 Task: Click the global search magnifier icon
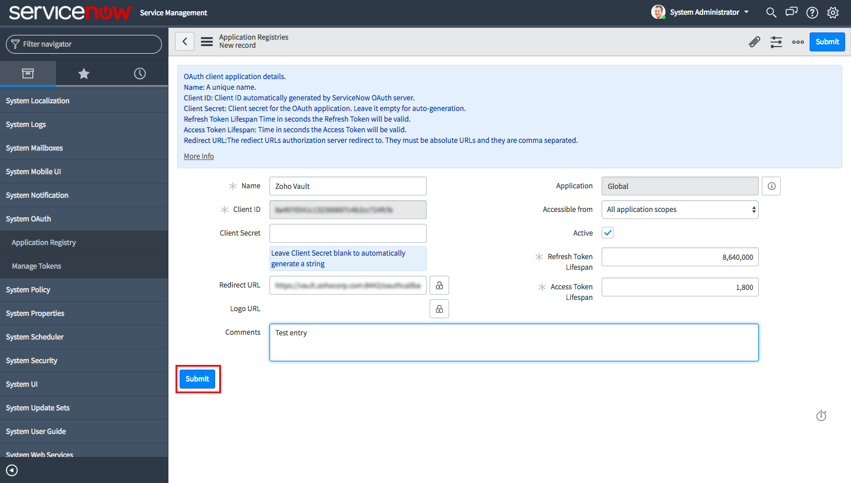[x=771, y=12]
